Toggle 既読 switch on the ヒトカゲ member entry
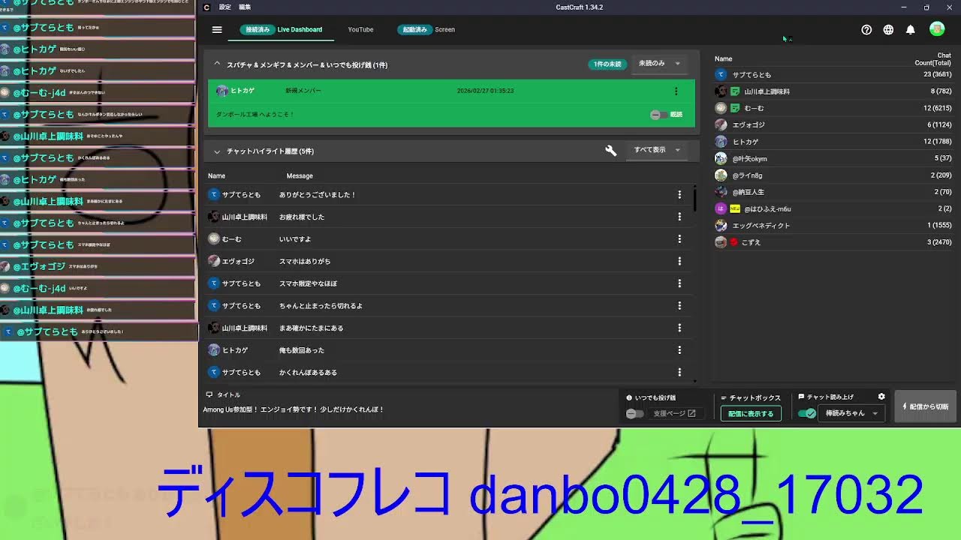 (x=658, y=115)
